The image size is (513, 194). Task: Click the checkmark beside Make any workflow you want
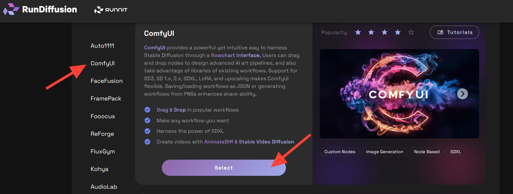coord(147,120)
